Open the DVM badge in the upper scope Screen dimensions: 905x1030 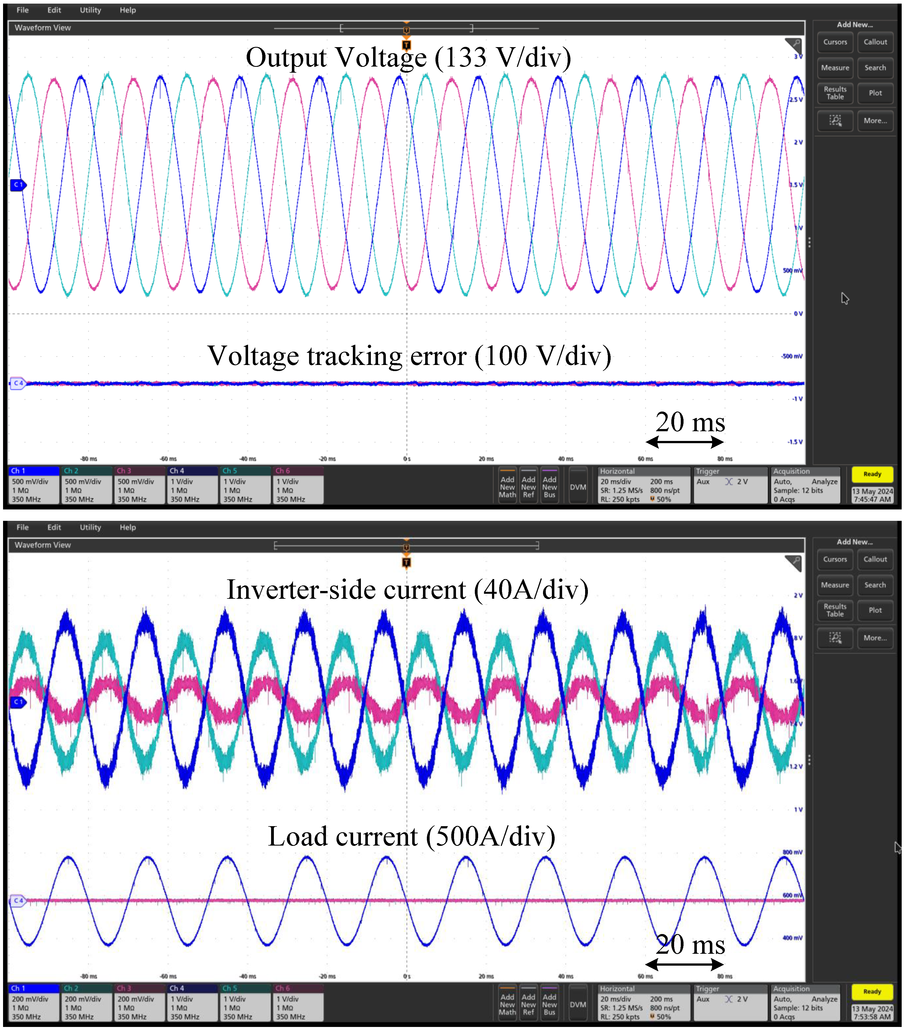(578, 486)
